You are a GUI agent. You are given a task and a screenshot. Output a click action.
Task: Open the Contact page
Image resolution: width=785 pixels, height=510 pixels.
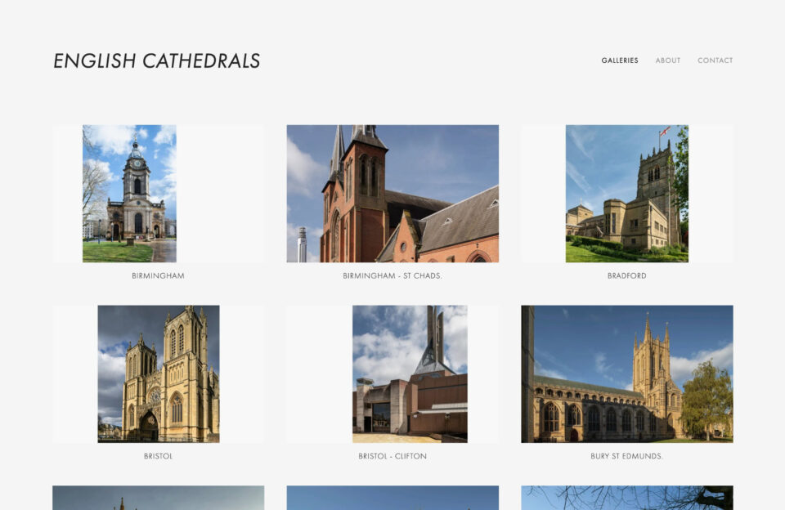pos(715,60)
